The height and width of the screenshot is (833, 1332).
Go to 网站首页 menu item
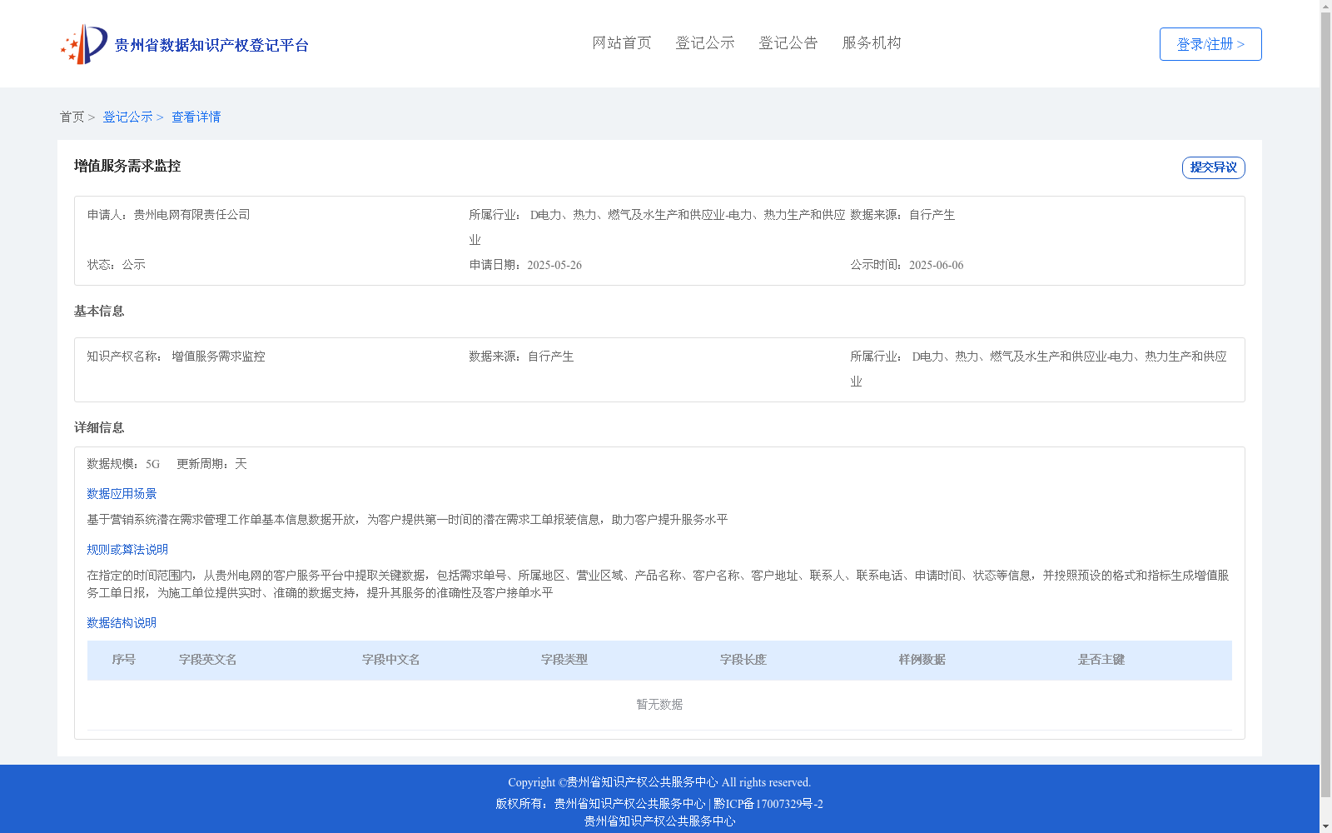(x=622, y=42)
